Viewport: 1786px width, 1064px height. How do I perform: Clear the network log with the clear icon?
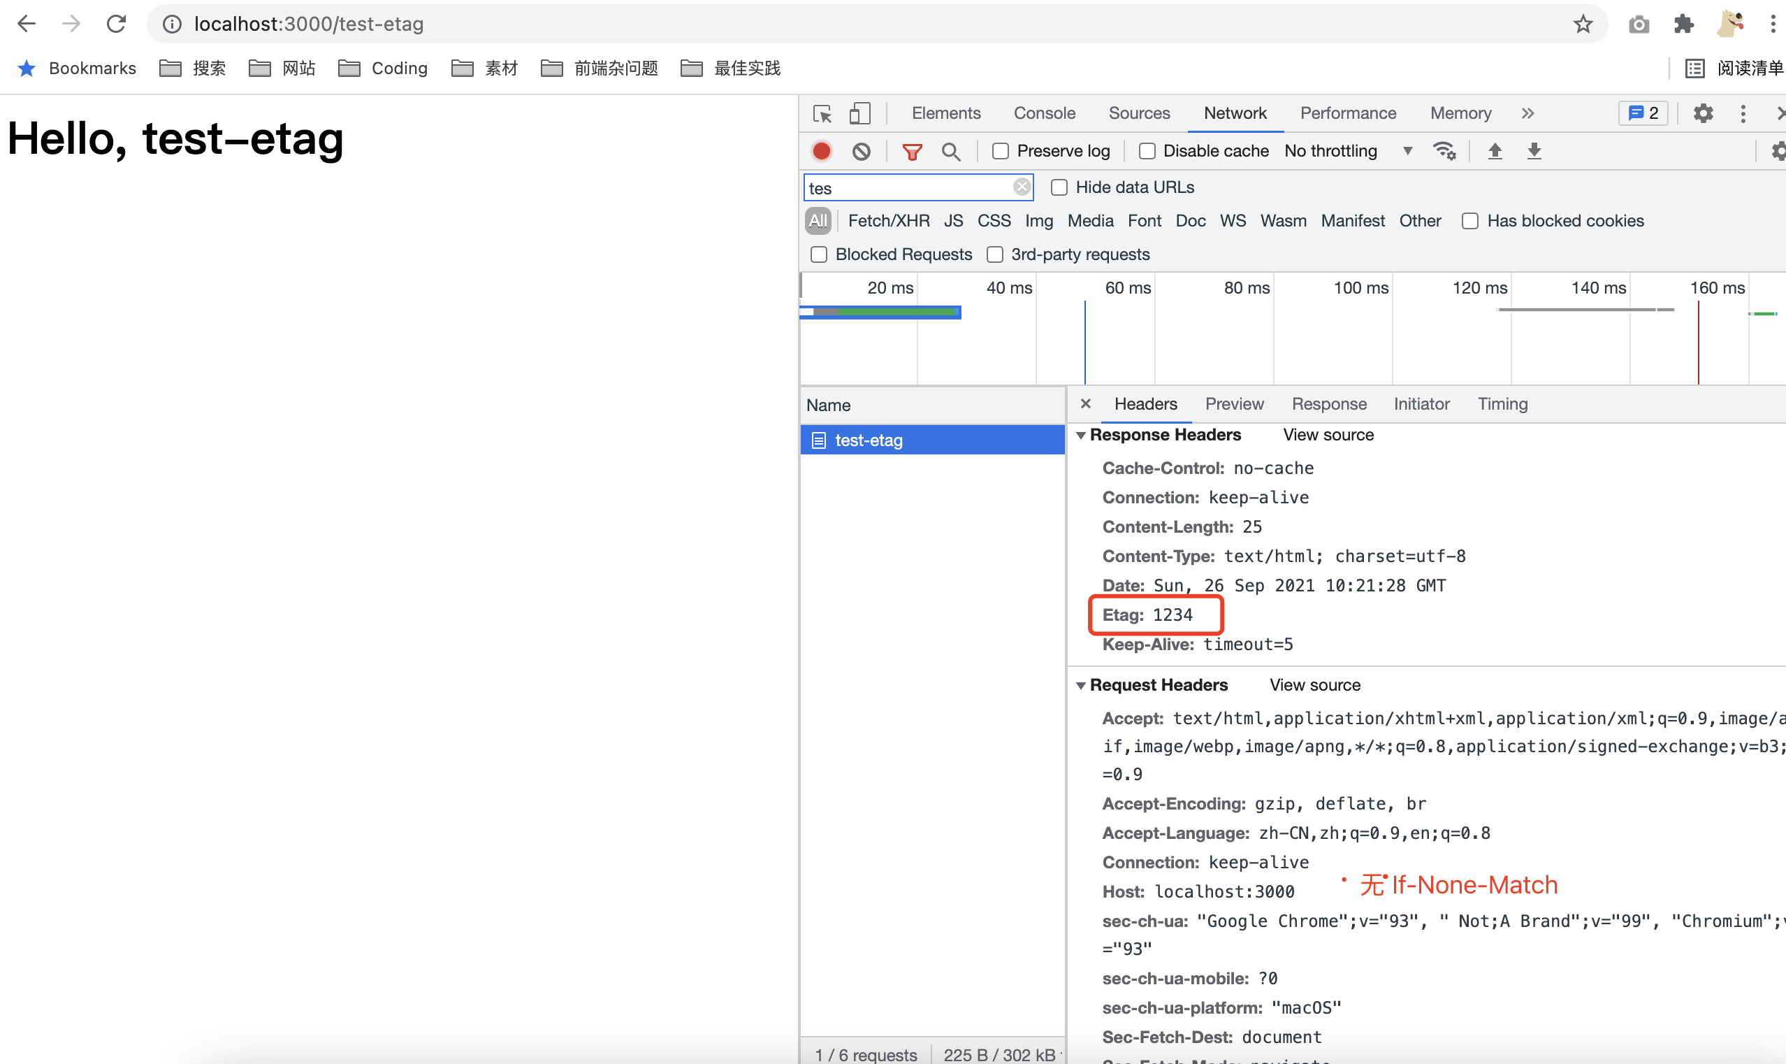(861, 151)
